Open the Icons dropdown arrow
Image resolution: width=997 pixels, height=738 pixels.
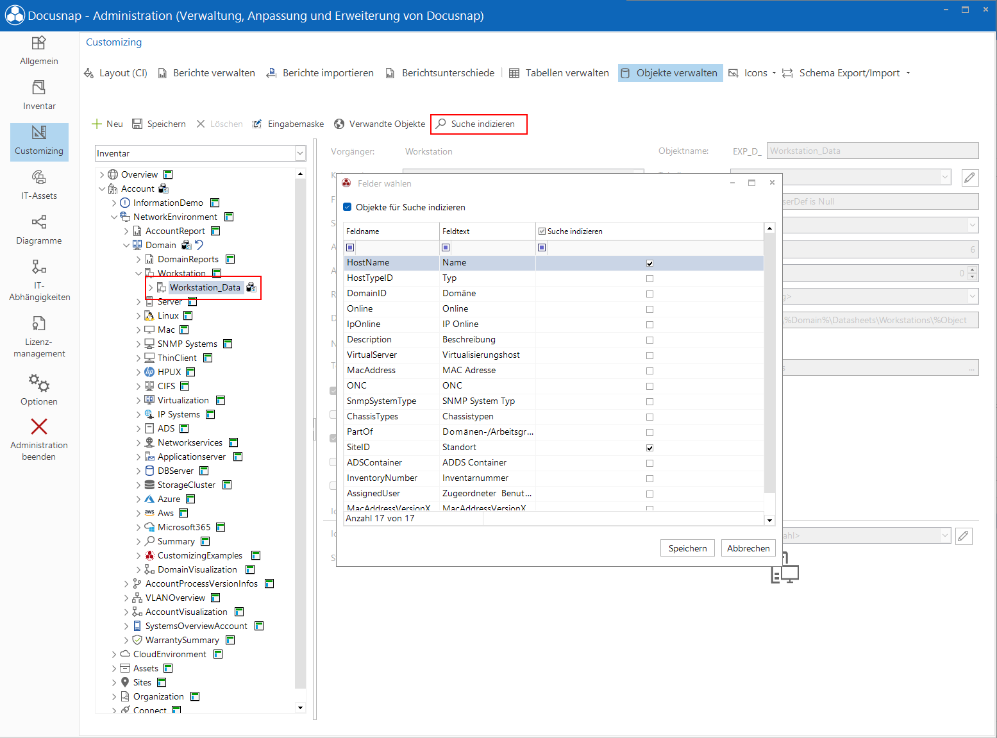774,73
